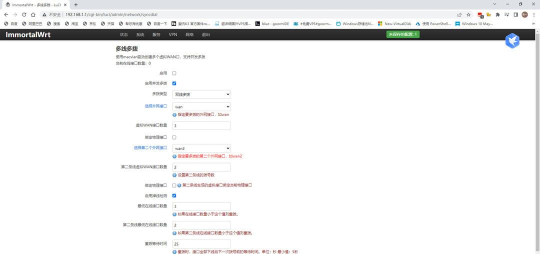The image size is (540, 254).
Task: Open the 系统 menu
Action: click(x=140, y=35)
